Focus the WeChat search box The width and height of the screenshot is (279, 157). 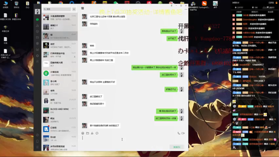click(57, 9)
